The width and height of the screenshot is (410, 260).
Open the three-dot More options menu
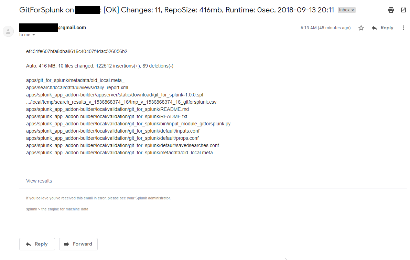click(x=403, y=28)
